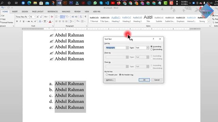The width and height of the screenshot is (218, 122).
Task: Open the Sort by Type dropdown showing Text
Action: click(x=147, y=48)
